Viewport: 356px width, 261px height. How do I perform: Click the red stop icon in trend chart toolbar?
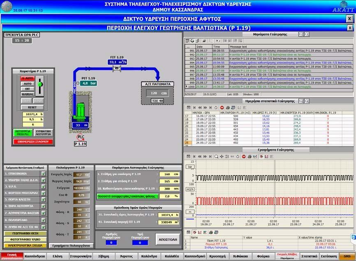pos(244,156)
